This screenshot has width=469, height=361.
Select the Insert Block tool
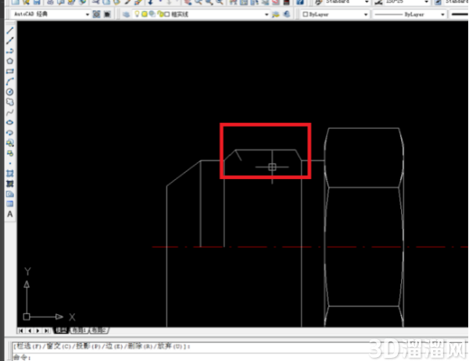point(10,143)
